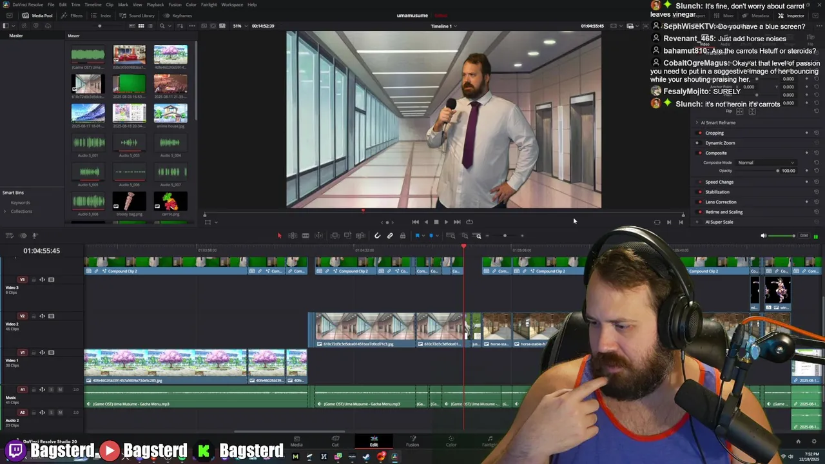Open the File menu
The width and height of the screenshot is (825, 464).
click(x=51, y=5)
